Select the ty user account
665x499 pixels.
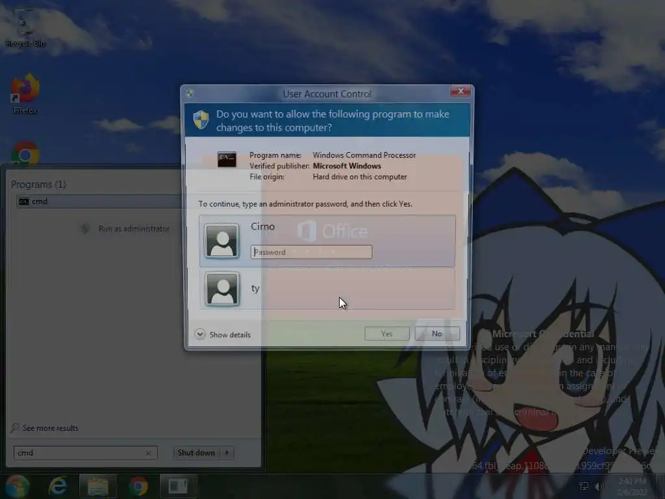coord(327,289)
